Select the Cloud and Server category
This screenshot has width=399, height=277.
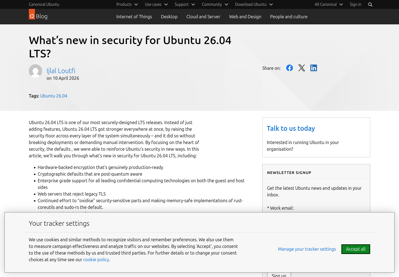click(203, 17)
